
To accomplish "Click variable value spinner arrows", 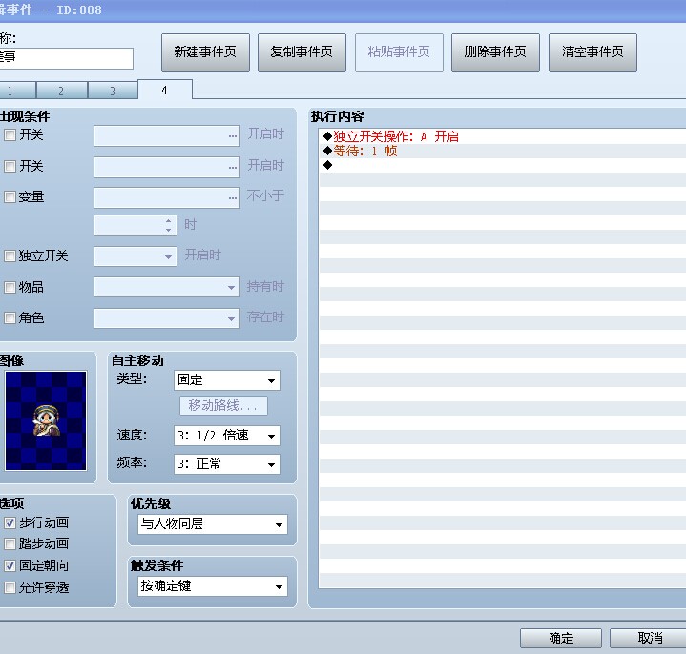I will click(x=169, y=225).
